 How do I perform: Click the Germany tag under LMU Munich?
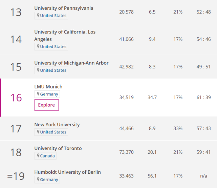49,94
